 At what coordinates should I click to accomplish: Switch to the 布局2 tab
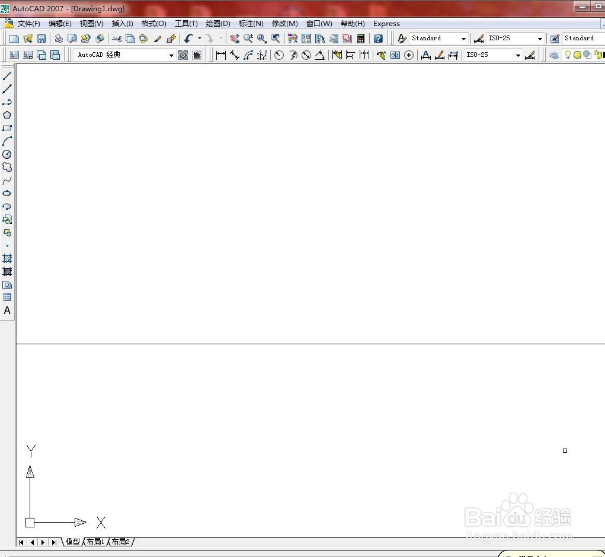point(121,542)
